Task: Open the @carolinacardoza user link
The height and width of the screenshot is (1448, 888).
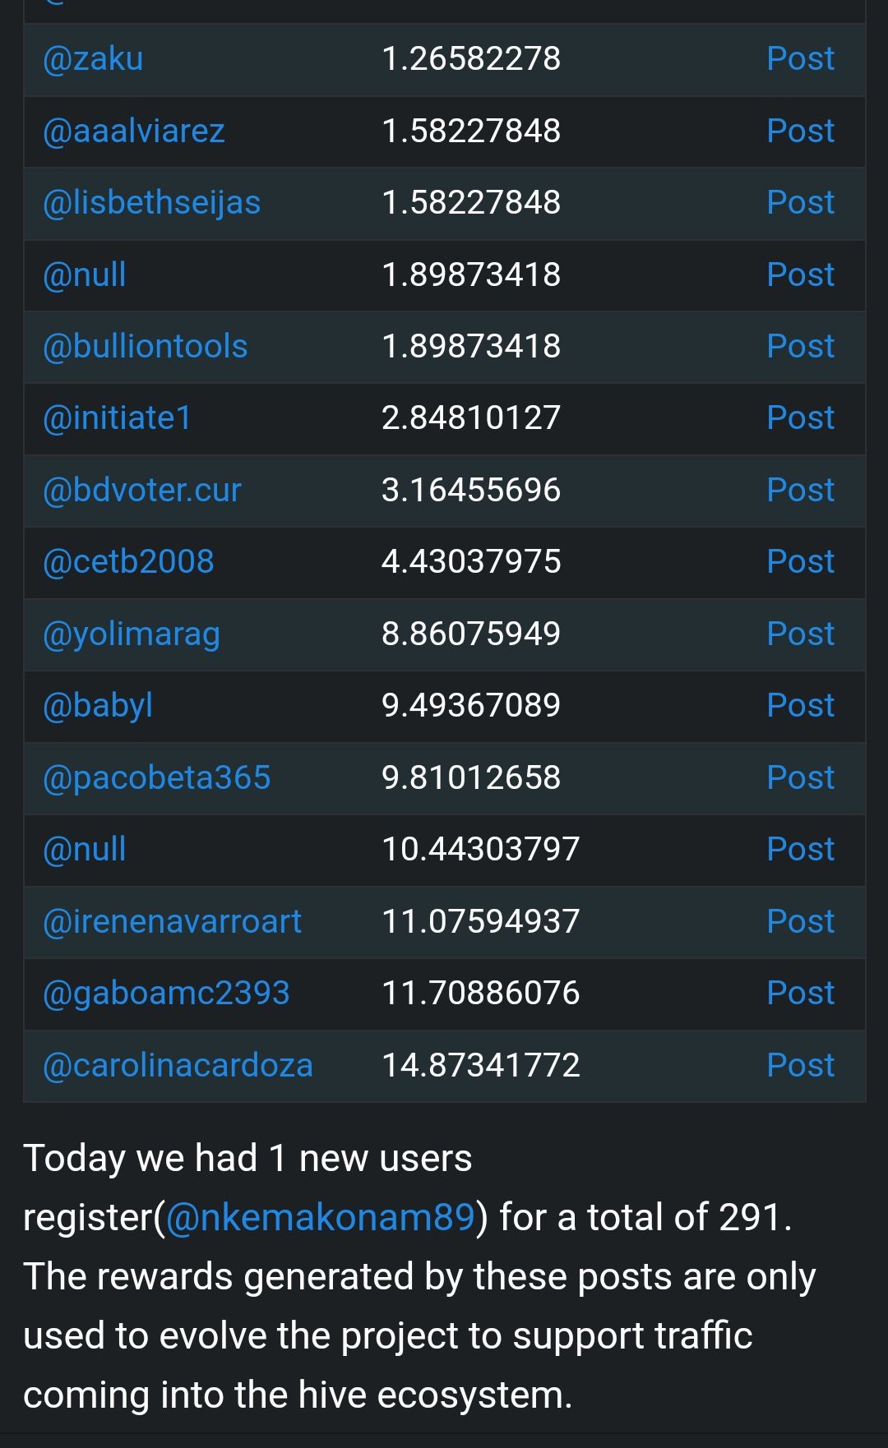Action: (x=178, y=1066)
